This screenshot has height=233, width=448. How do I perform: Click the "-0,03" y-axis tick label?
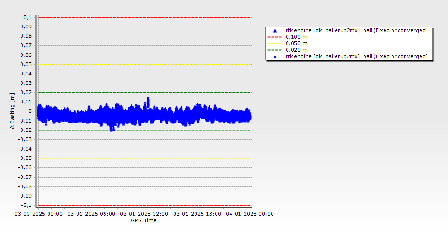[x=25, y=139]
